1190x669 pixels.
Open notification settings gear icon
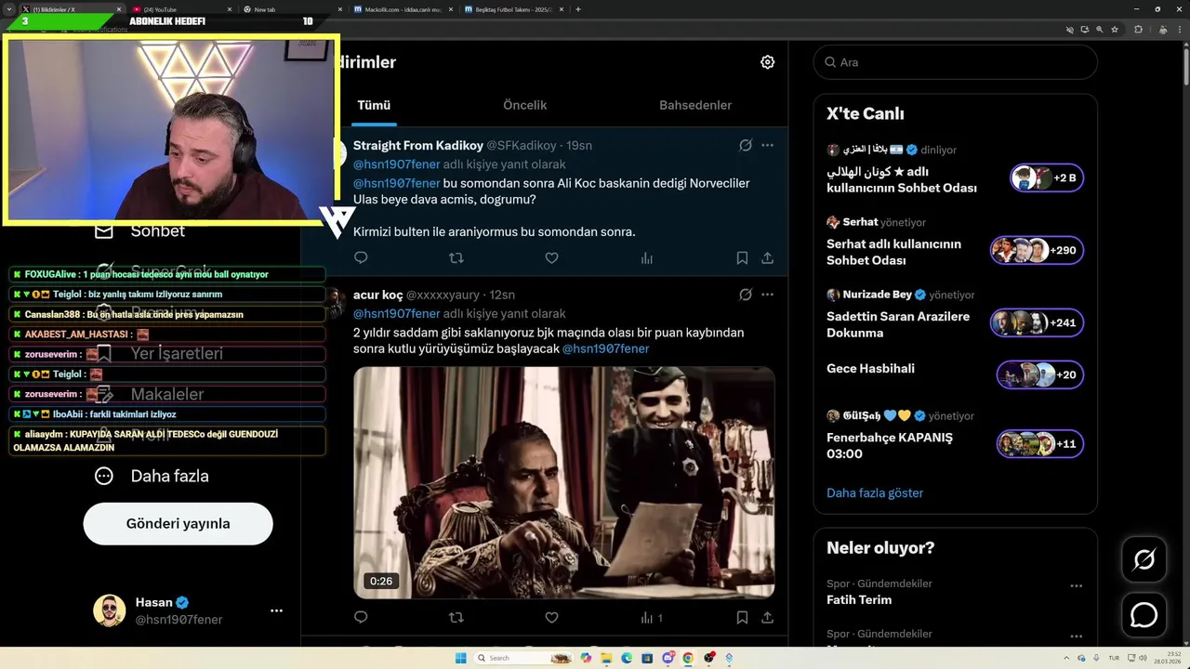click(x=767, y=62)
